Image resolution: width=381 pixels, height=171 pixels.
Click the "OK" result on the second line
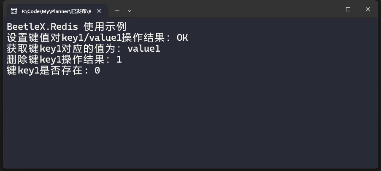point(182,38)
